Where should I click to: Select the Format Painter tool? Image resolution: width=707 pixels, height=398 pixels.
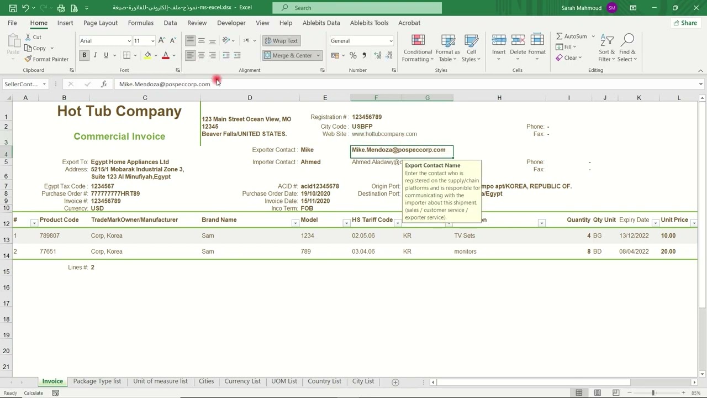click(x=46, y=59)
